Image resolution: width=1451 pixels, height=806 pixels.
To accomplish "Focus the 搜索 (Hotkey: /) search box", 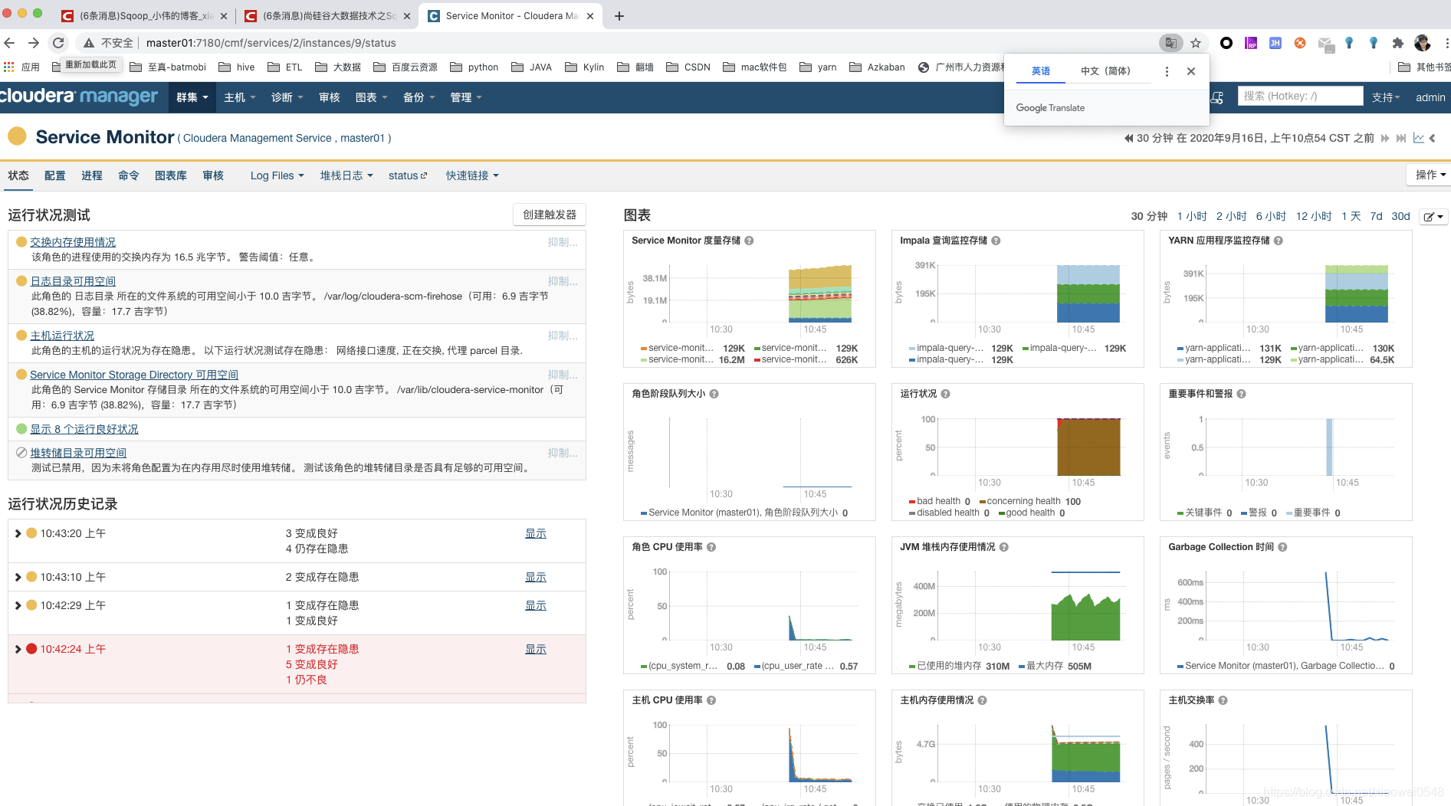I will 1300,96.
